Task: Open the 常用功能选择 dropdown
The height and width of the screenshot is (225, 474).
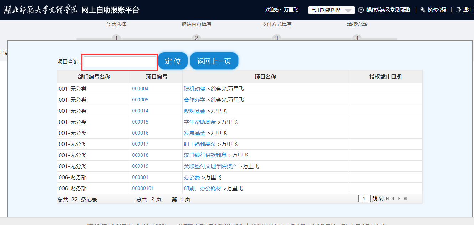Action: point(331,10)
